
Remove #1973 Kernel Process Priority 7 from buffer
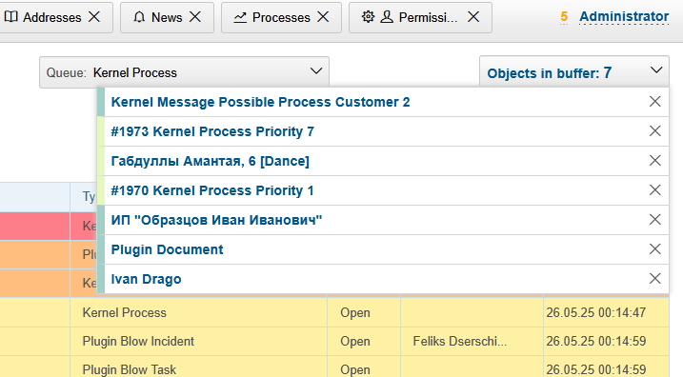(654, 131)
